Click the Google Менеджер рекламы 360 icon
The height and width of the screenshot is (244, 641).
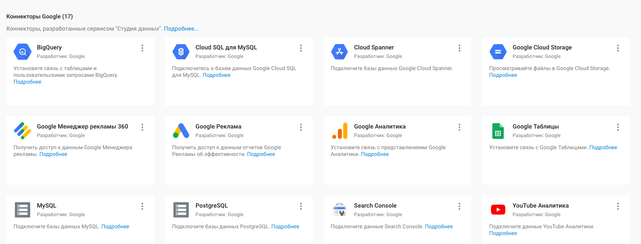tap(23, 131)
